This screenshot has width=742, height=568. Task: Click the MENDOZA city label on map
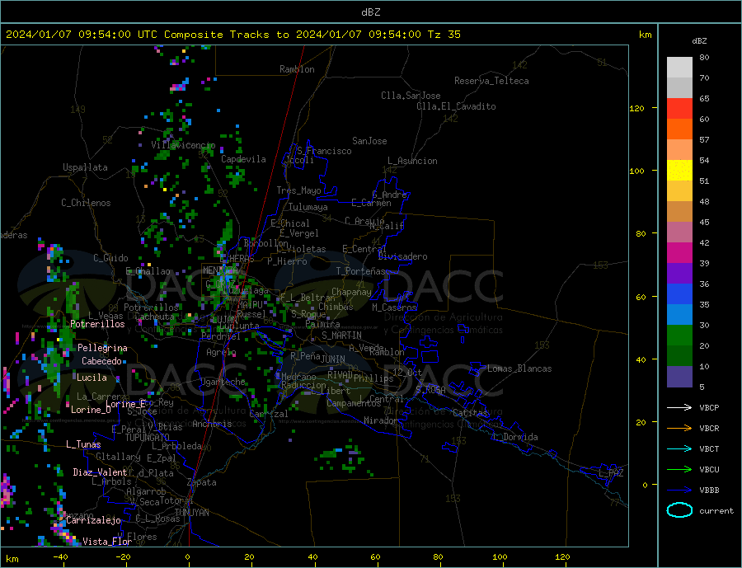coord(222,270)
